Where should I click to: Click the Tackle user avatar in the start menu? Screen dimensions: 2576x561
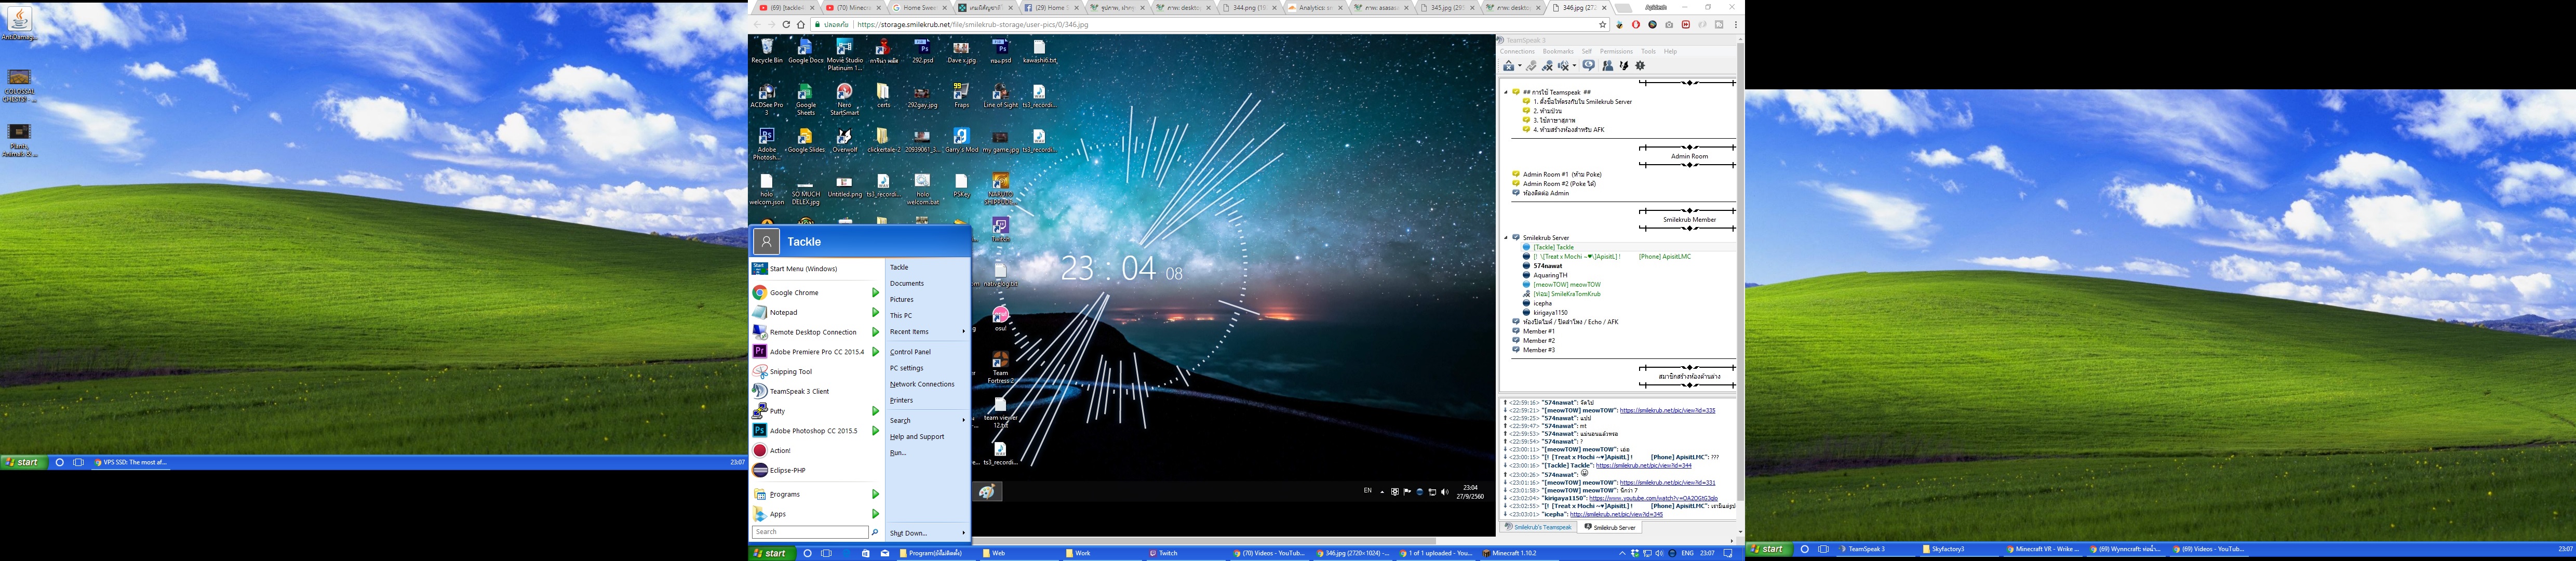point(766,242)
